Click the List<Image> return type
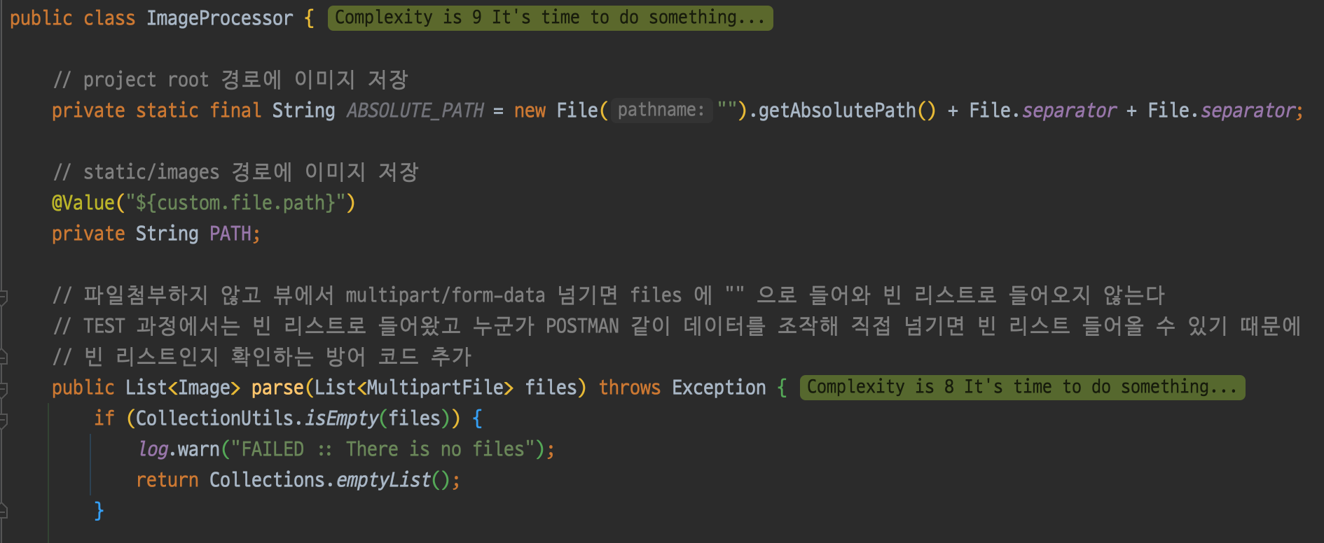Viewport: 1324px width, 543px height. coord(183,388)
